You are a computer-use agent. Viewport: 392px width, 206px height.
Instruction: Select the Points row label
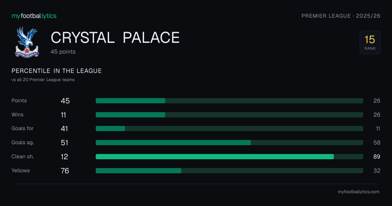pyautogui.click(x=19, y=101)
